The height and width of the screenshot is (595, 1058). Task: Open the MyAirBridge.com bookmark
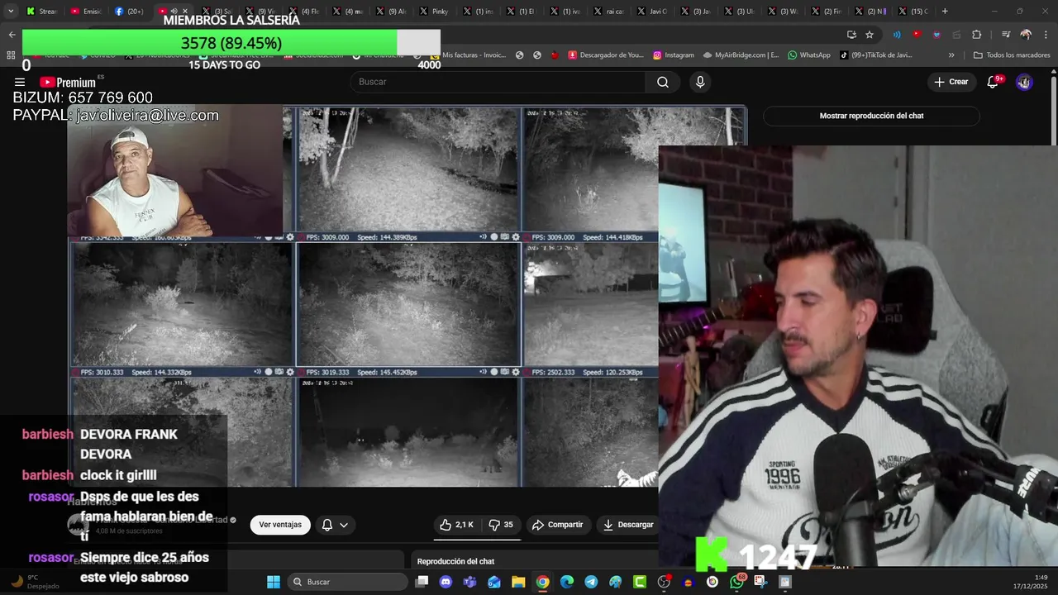pos(741,55)
